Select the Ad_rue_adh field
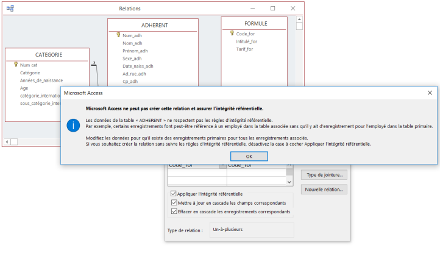Viewport: 440px width, 256px height. click(134, 74)
